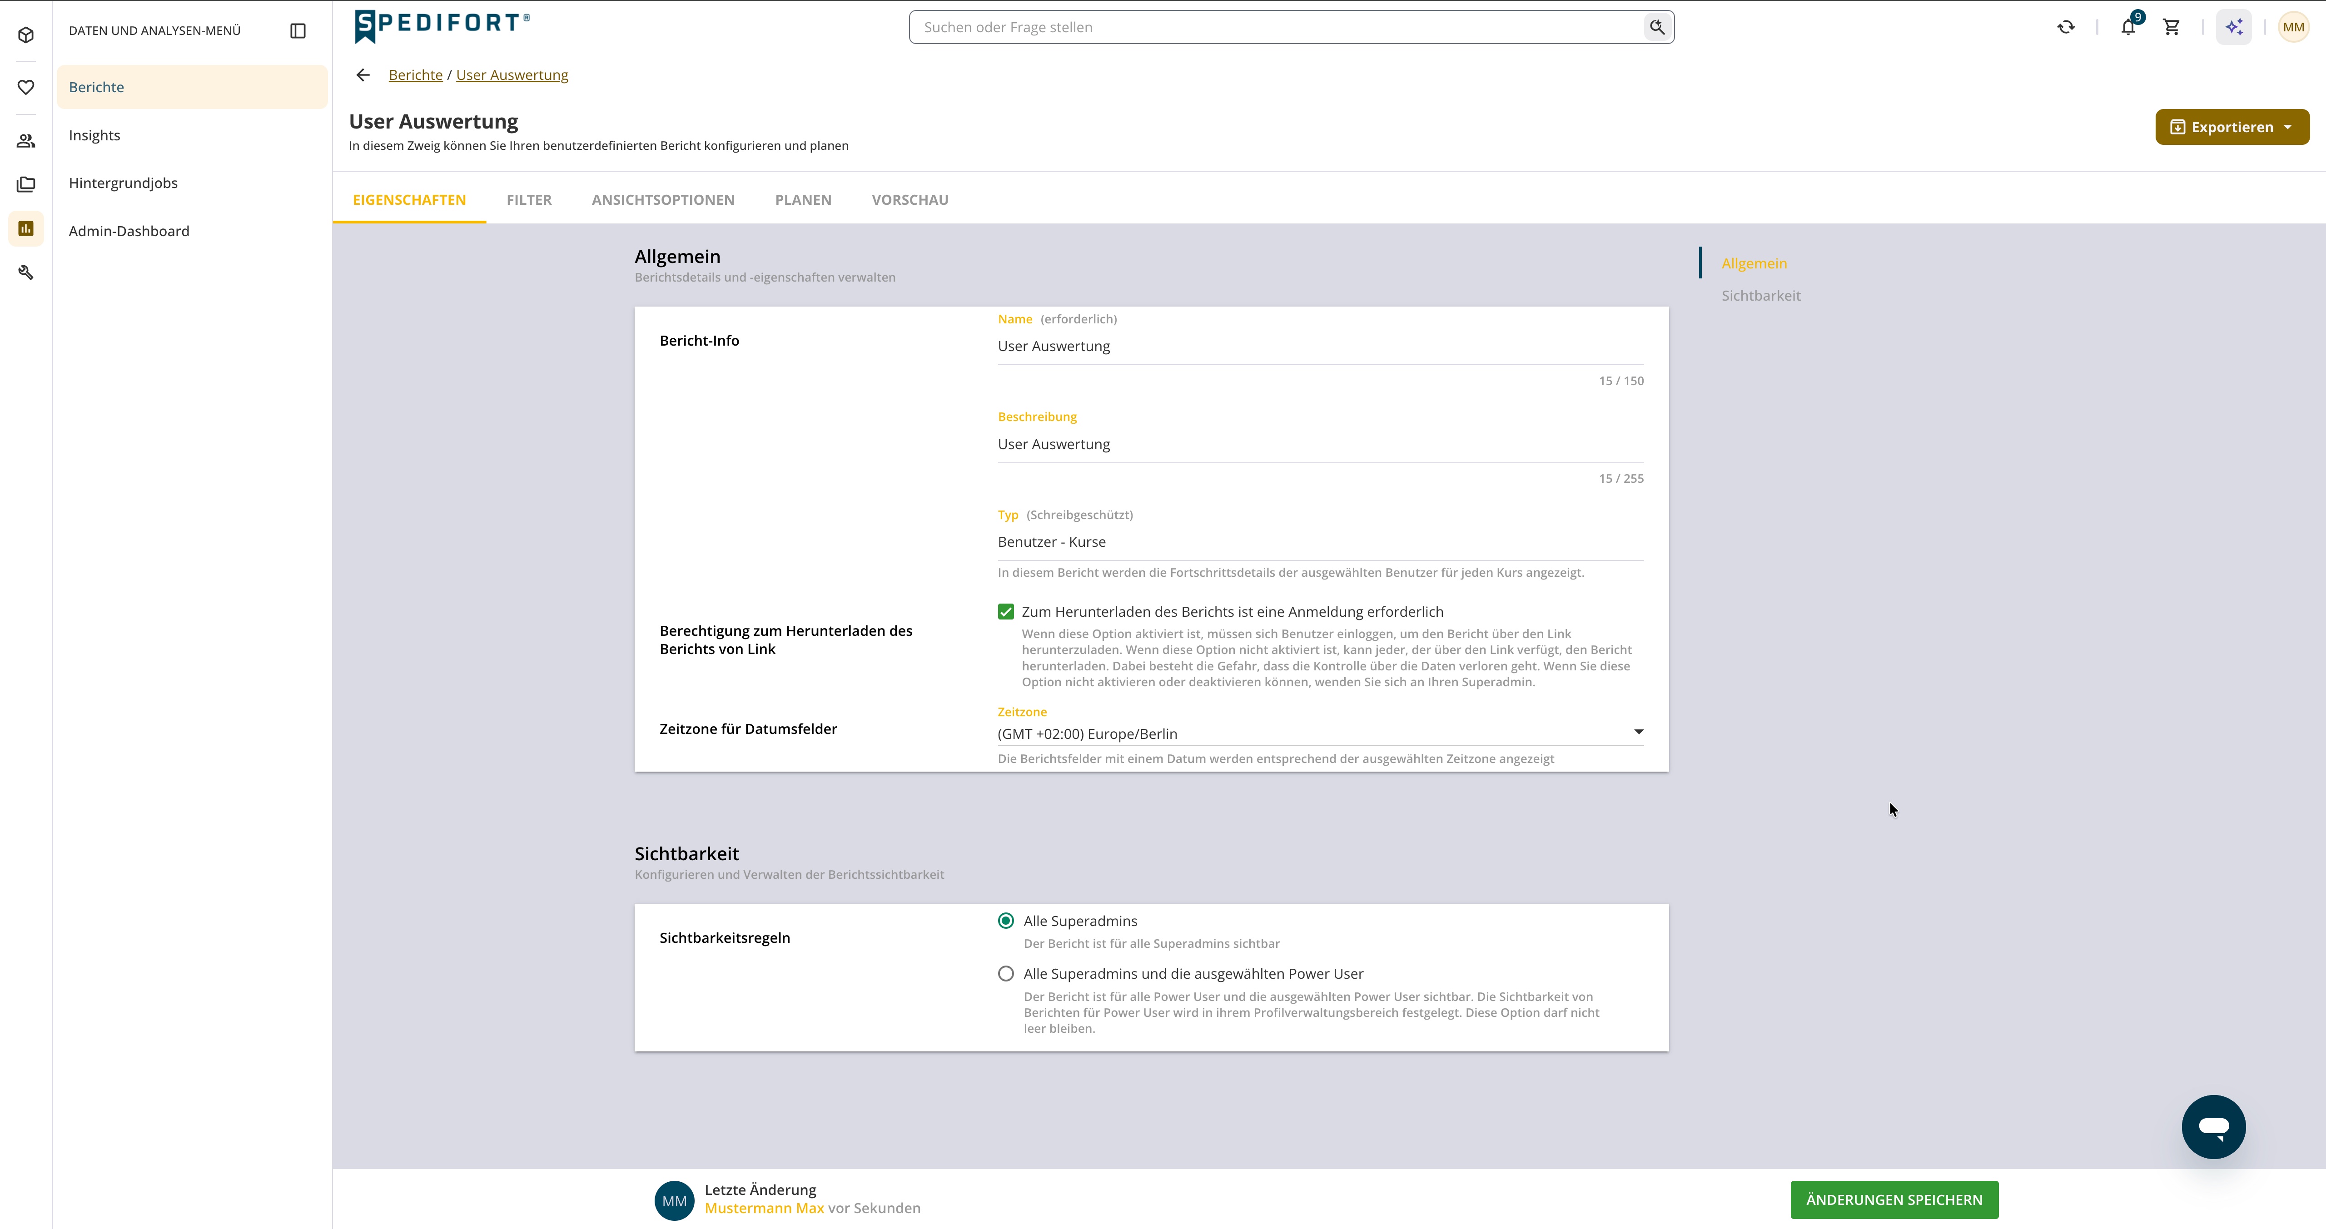Select Alle Superadmins und ausgewählten Power User
Viewport: 2326px width, 1229px height.
click(1006, 973)
